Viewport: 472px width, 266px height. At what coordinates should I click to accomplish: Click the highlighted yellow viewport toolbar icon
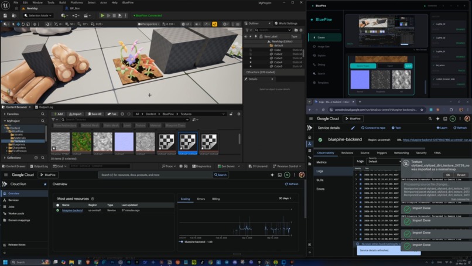[x=214, y=24]
